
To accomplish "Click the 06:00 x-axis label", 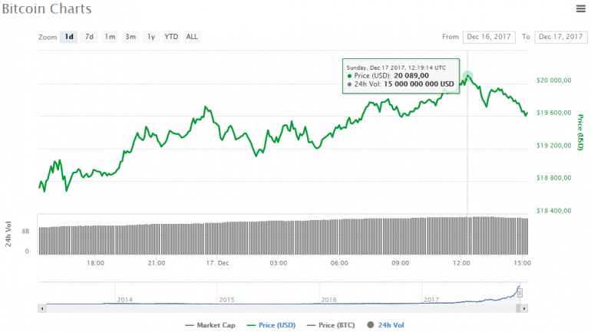I will [339, 263].
